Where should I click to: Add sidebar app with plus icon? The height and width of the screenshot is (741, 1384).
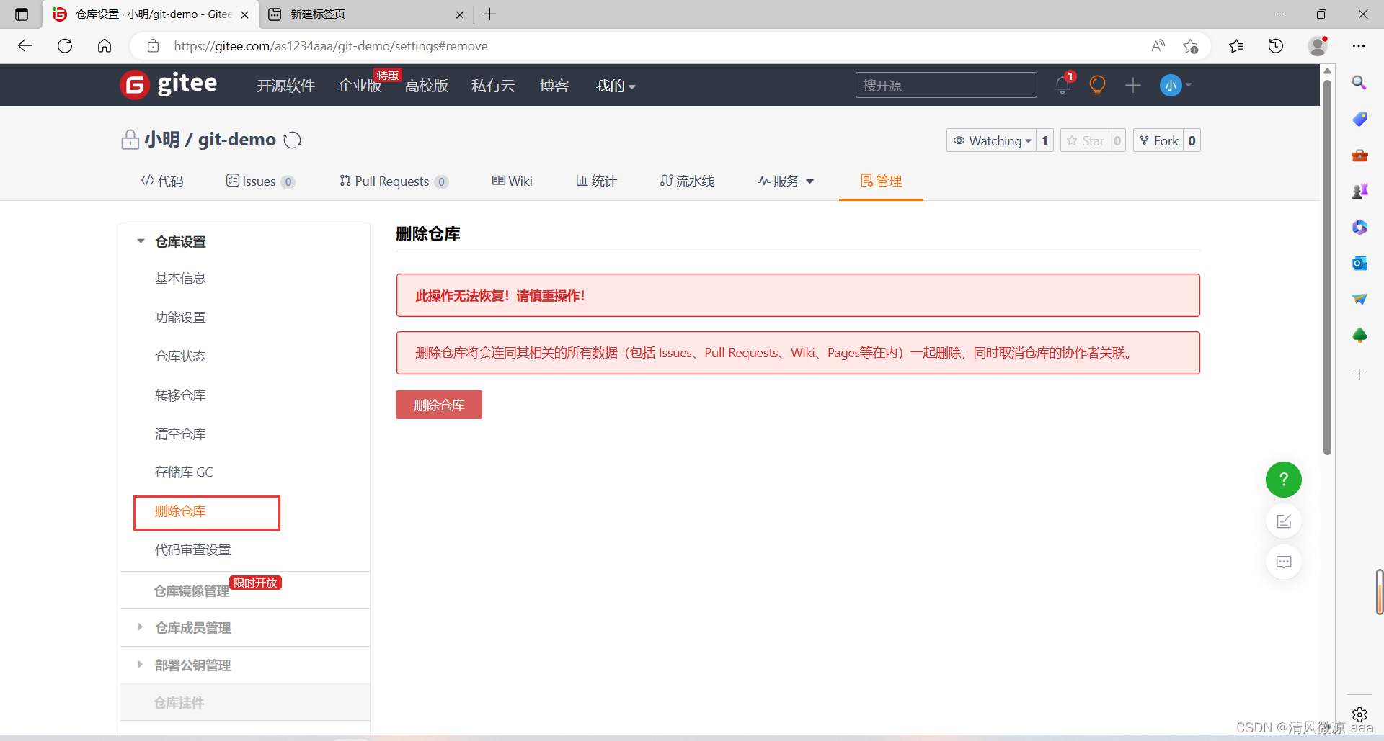point(1359,374)
